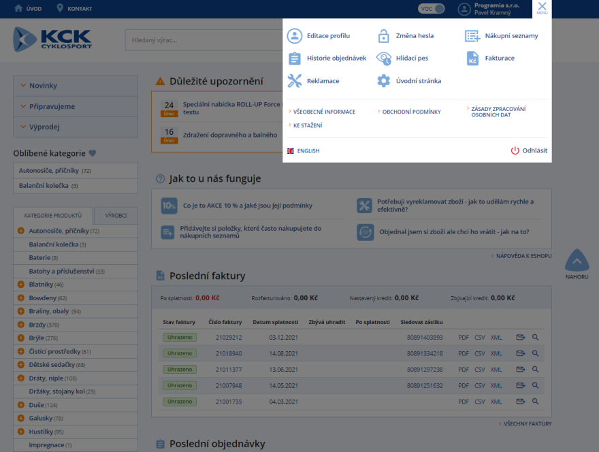This screenshot has width=599, height=452.
Task: Switch to KATEGORIE PRODUKTŮ tab
Action: [x=53, y=216]
